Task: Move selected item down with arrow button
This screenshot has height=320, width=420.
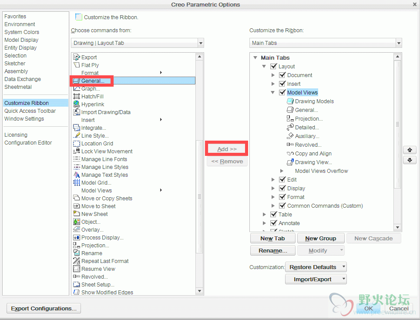Action: (x=410, y=160)
